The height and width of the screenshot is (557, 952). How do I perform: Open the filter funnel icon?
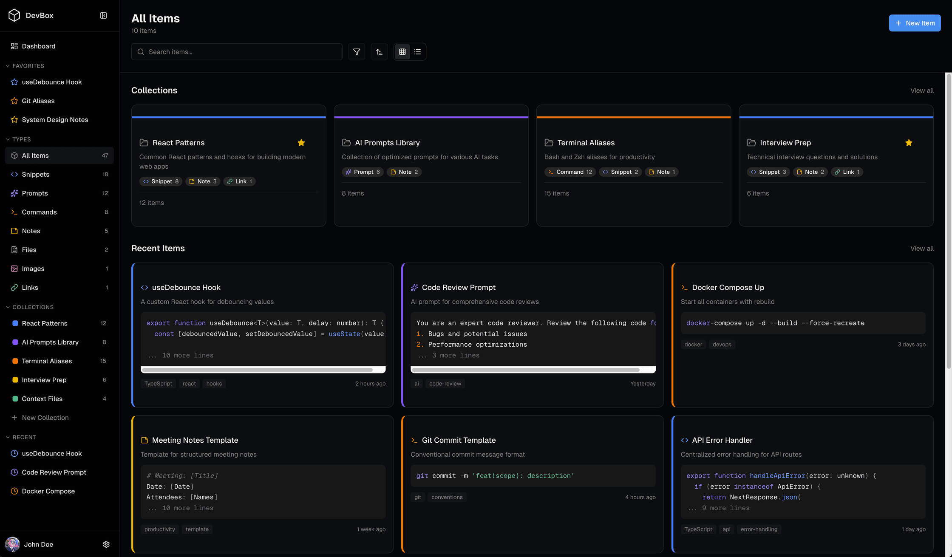(x=357, y=52)
